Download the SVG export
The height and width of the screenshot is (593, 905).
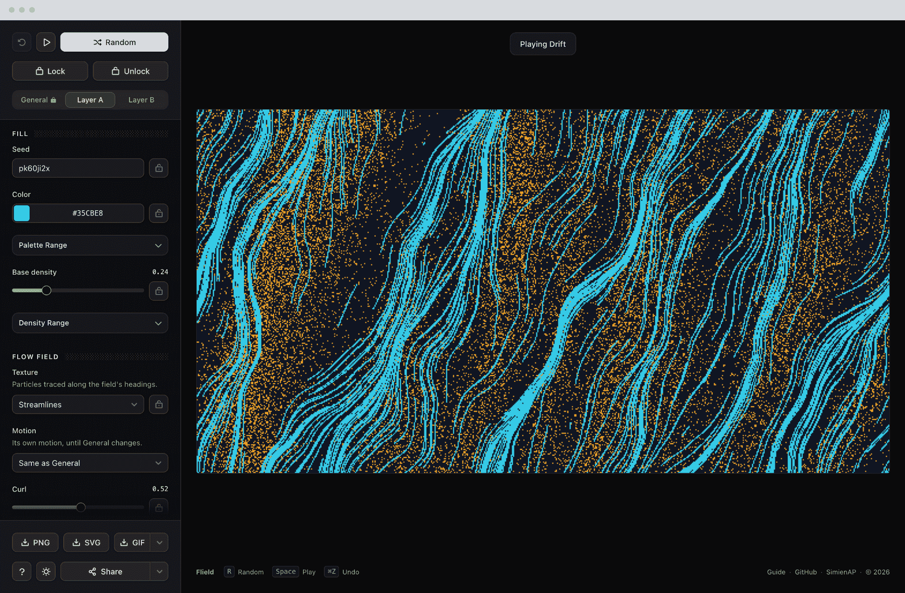coord(86,543)
